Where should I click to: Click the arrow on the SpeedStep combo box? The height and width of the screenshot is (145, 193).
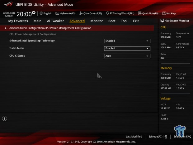147,41
